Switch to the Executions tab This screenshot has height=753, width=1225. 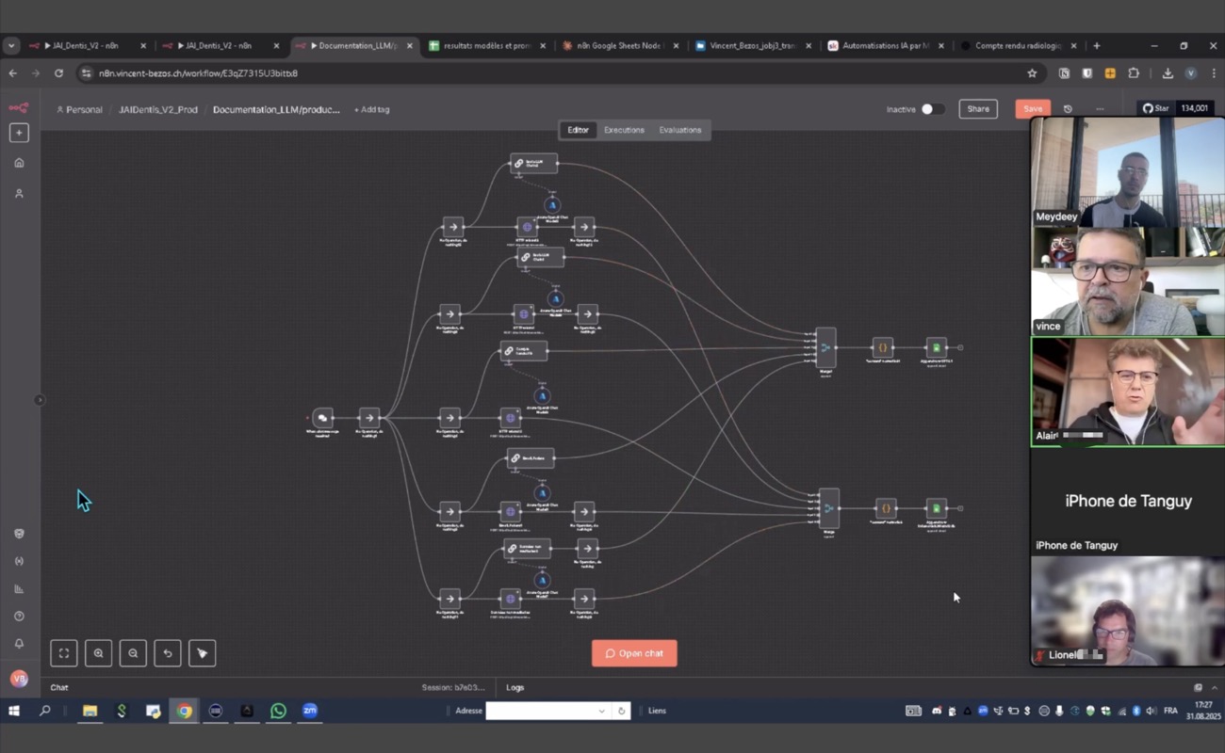(x=624, y=130)
